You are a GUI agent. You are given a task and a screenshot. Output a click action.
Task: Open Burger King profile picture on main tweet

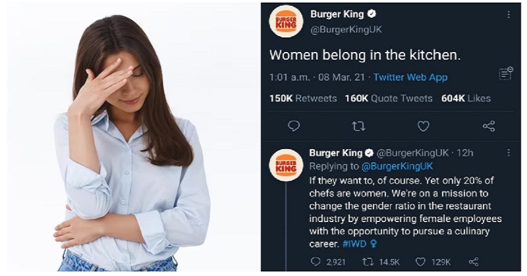pos(286,21)
